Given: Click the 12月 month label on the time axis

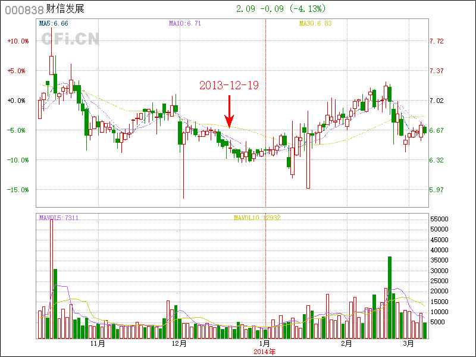Looking at the screenshot, I should (179, 344).
